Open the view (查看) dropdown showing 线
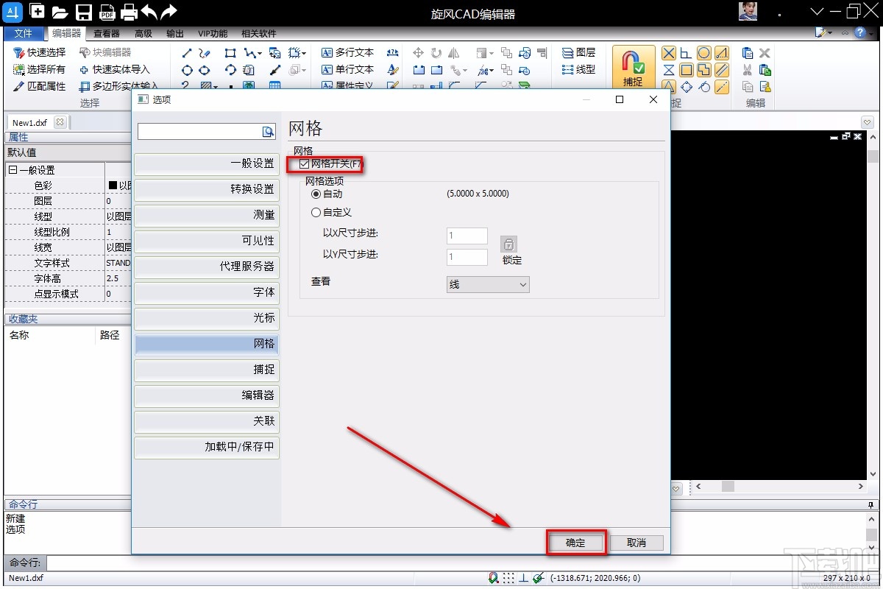 (x=488, y=284)
